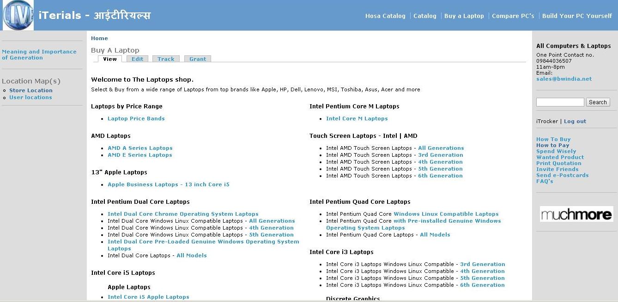Open Hosa Catalog in the top menu
Image resolution: width=618 pixels, height=302 pixels.
click(385, 16)
